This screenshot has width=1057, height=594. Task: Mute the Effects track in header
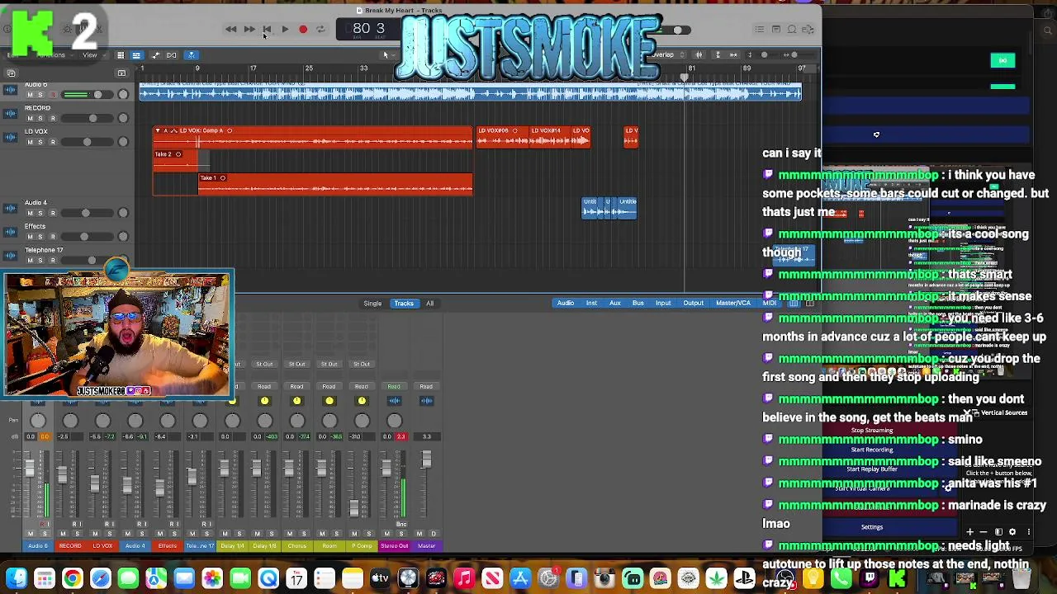[30, 237]
